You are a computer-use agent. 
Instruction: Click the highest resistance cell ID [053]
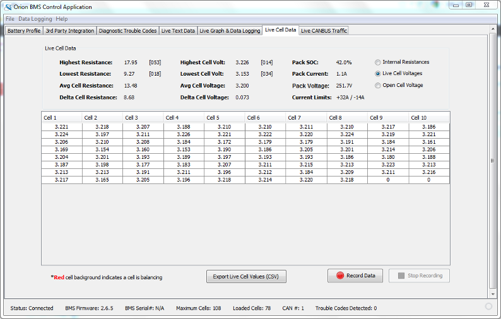tap(155, 62)
